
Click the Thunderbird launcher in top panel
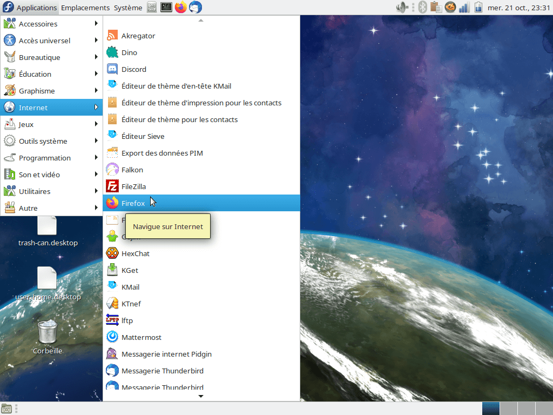pyautogui.click(x=195, y=7)
